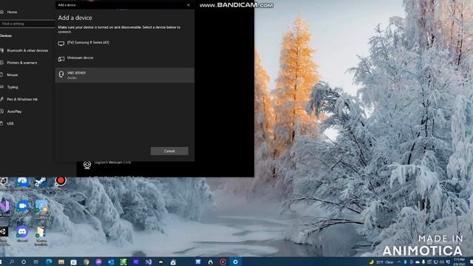This screenshot has width=473, height=266.
Task: Open the blue mountain-picture desktop shortcut
Action: [x=22, y=182]
